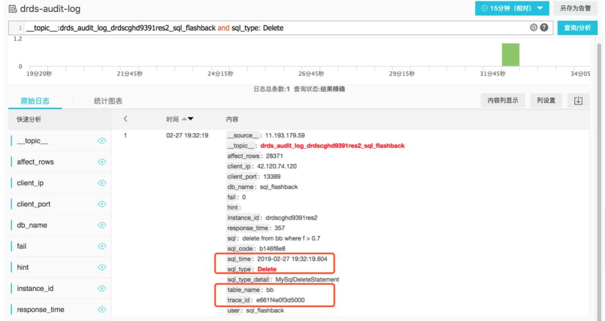Click the 日志总条数:1 status text
This screenshot has width=605, height=321.
pyautogui.click(x=271, y=89)
